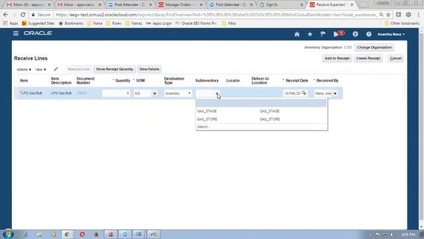Go to Oracle home icon
The image size is (424, 239).
click(x=297, y=34)
